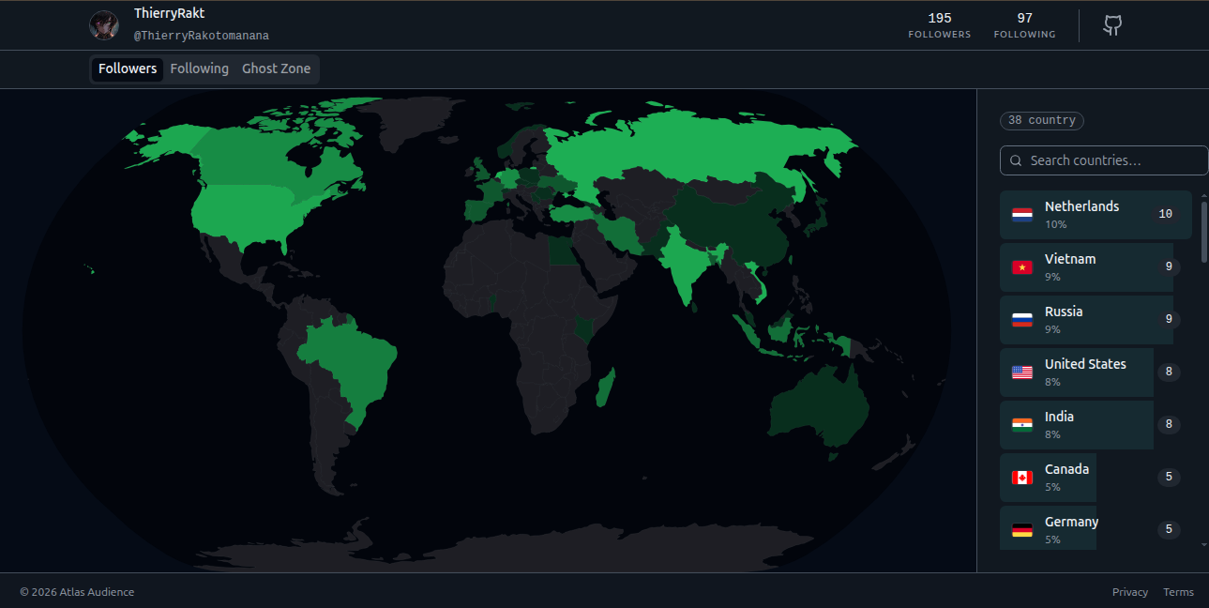Image resolution: width=1209 pixels, height=608 pixels.
Task: Click Madagascar on the world map
Action: (x=605, y=388)
